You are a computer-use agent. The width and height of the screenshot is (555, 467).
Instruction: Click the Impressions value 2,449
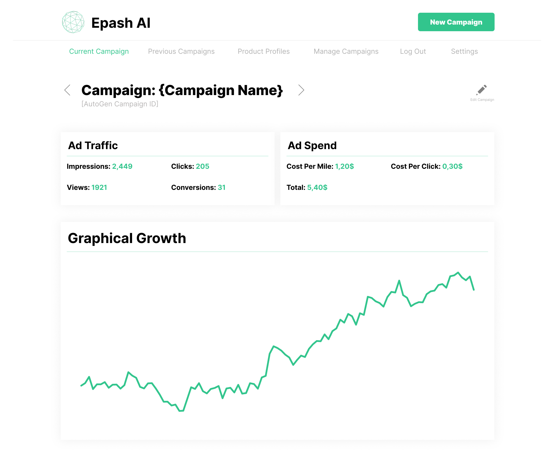coord(122,166)
